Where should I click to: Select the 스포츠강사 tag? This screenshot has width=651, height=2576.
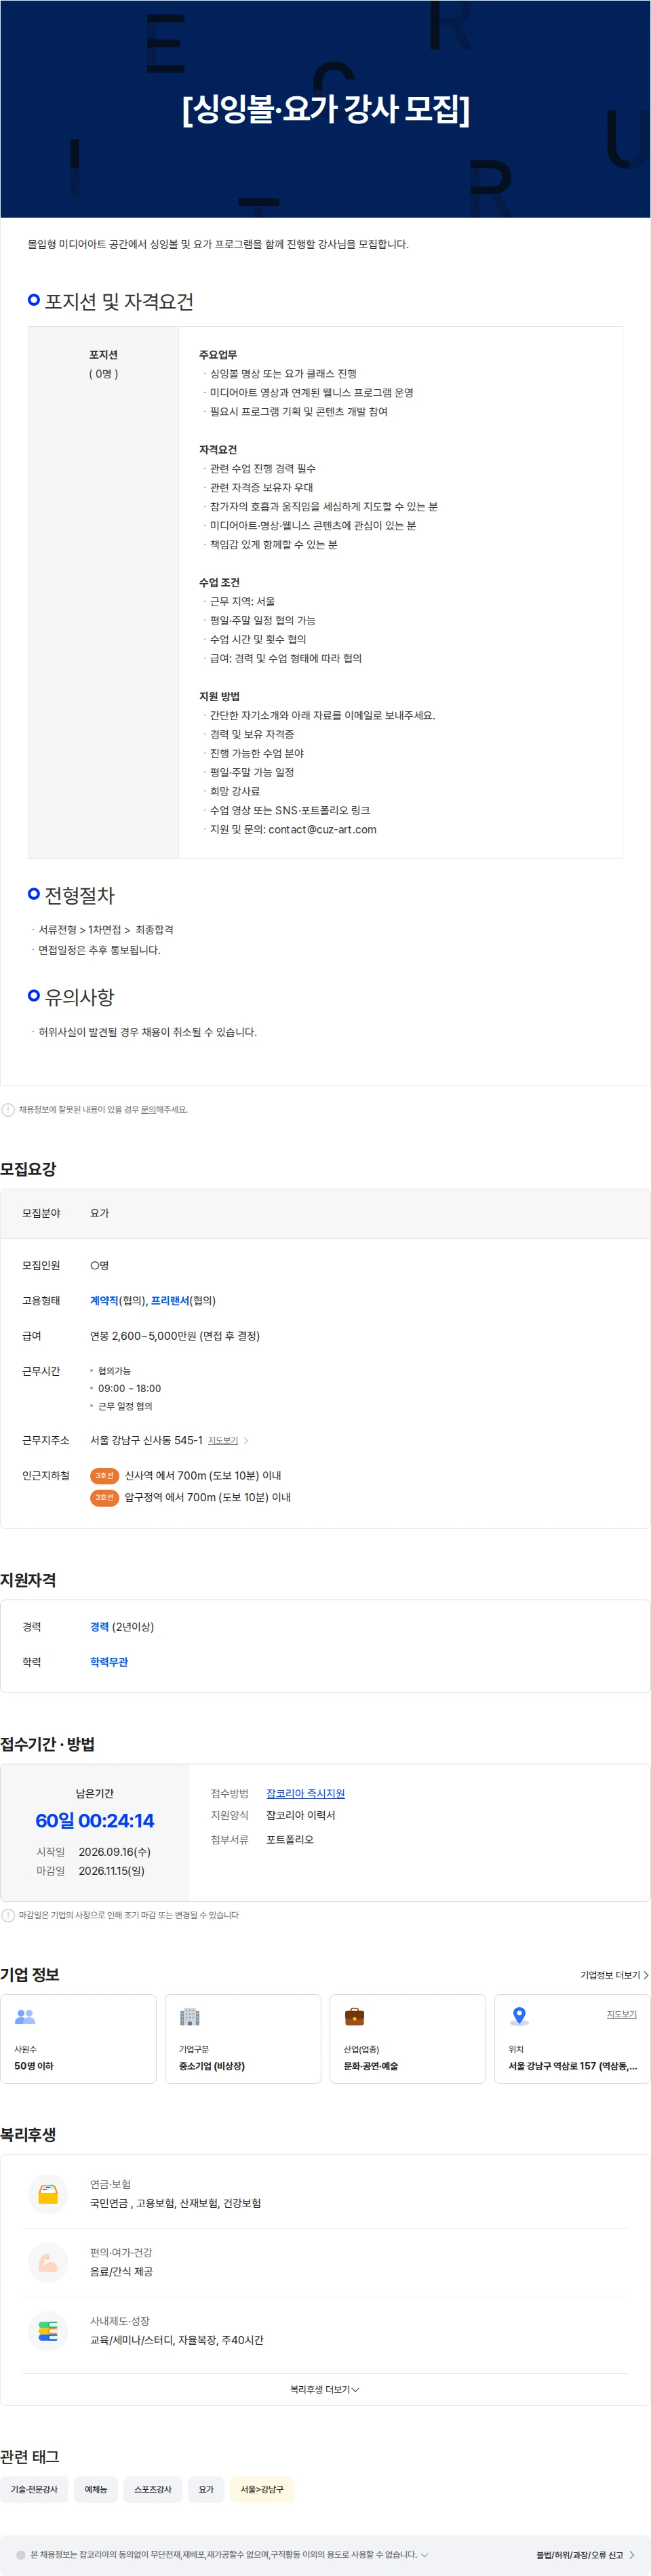pyautogui.click(x=153, y=2489)
